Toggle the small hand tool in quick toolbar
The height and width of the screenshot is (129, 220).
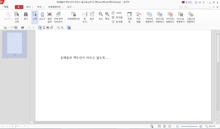(x=44, y=28)
